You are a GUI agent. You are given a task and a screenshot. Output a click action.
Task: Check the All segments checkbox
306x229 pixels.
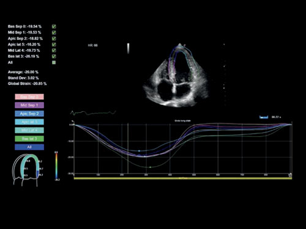click(54, 62)
